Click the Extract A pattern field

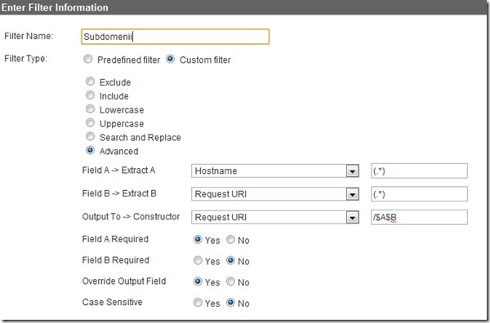[419, 170]
